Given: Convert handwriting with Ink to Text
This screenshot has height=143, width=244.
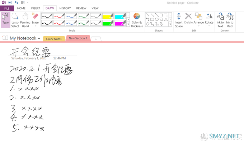Looking at the screenshot, I should 220,20.
